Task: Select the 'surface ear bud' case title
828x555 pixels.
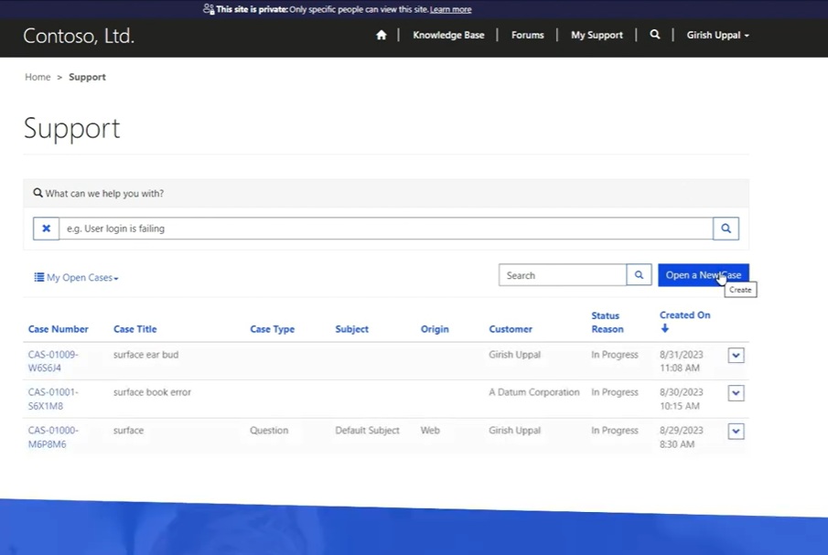Action: click(x=145, y=355)
